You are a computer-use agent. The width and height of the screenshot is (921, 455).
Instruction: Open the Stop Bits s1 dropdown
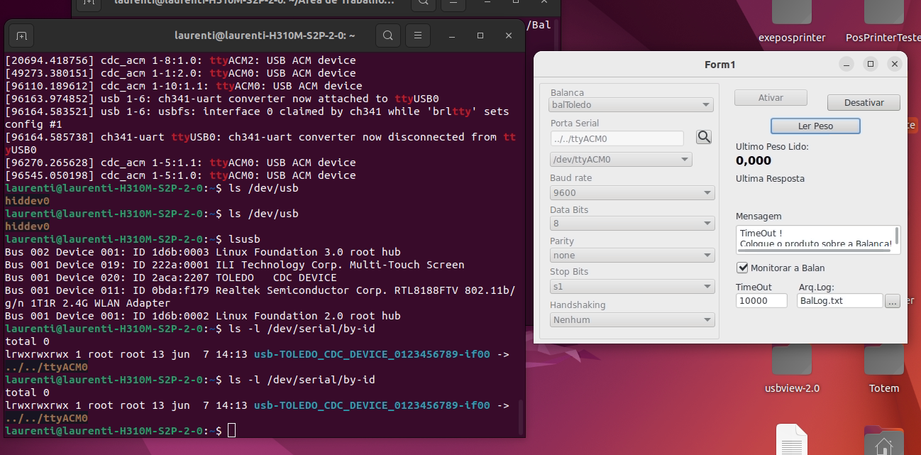click(632, 287)
